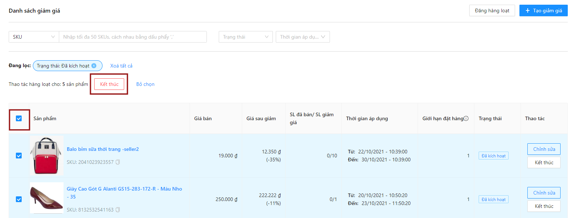
Task: Open the Thời gian áp dụng dropdown
Action: click(x=302, y=37)
